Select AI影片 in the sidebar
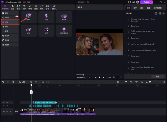 [10, 18]
